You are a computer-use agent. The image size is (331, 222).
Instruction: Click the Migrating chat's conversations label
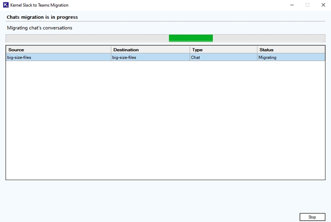coord(40,28)
